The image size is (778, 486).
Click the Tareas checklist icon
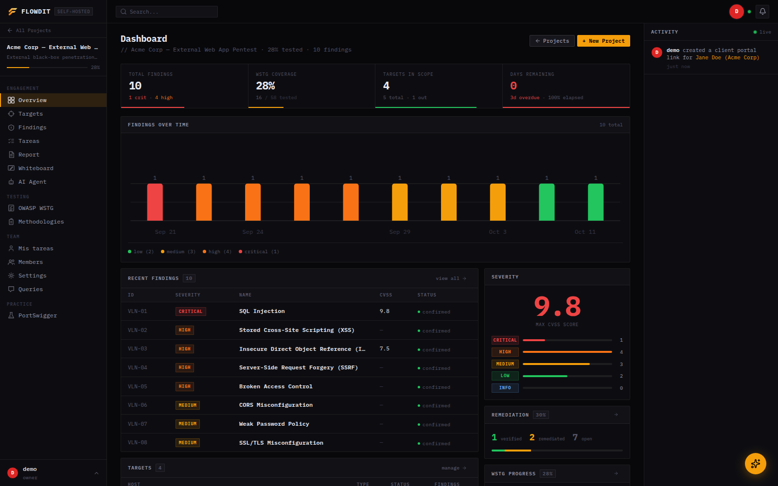point(11,141)
